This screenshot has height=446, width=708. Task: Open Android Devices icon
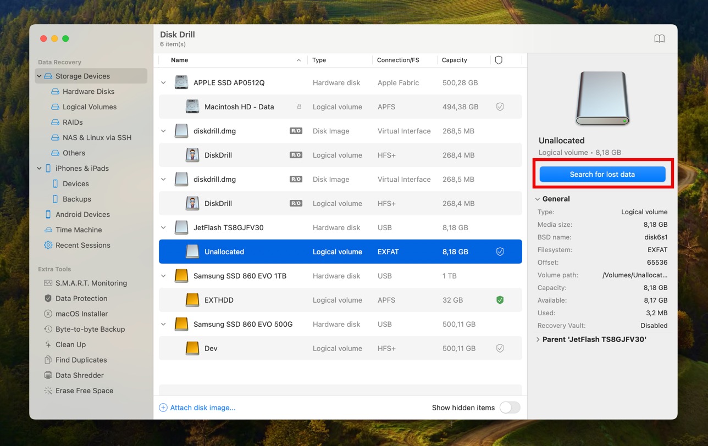48,214
